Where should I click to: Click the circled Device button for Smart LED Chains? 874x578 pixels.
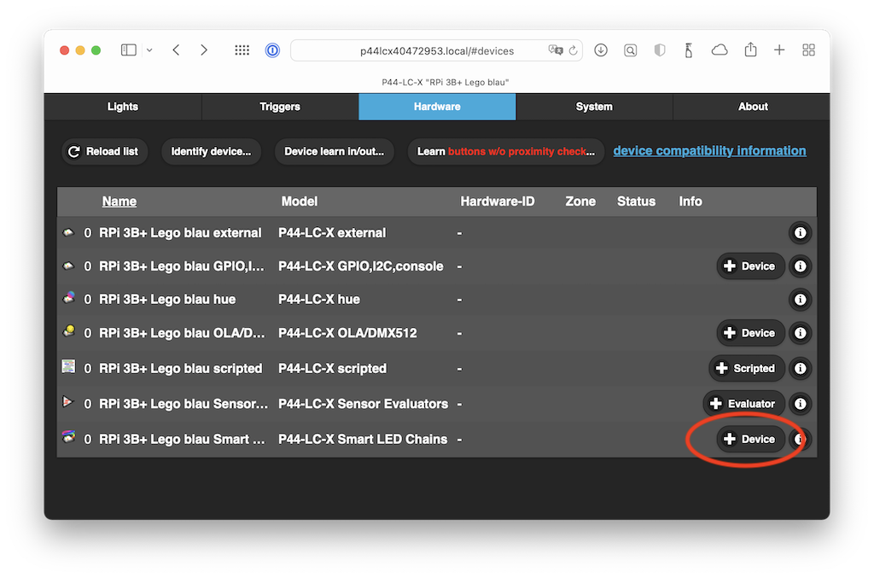pyautogui.click(x=750, y=439)
